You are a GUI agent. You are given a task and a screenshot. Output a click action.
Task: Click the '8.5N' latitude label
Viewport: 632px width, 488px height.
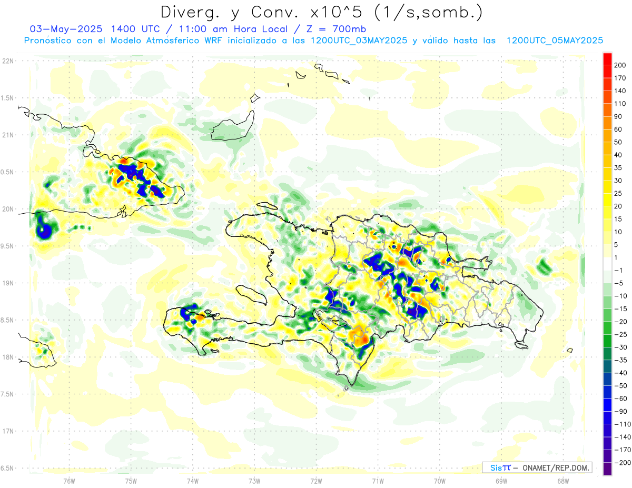pyautogui.click(x=8, y=320)
